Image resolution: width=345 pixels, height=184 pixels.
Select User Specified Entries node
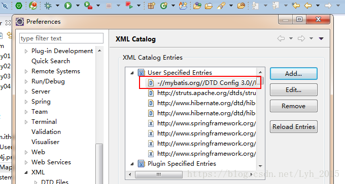[180, 73]
